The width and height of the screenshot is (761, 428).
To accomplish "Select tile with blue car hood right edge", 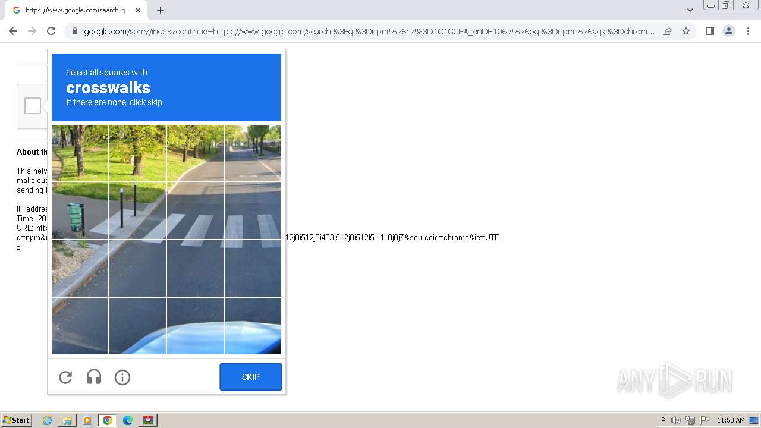I will [x=253, y=326].
